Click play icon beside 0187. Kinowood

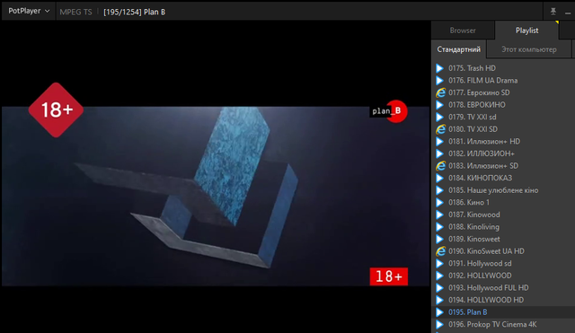tap(439, 215)
